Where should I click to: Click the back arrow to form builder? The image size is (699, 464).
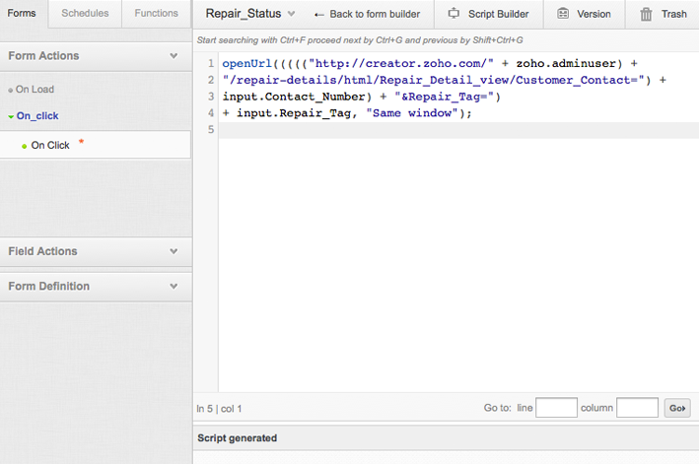[x=319, y=15]
